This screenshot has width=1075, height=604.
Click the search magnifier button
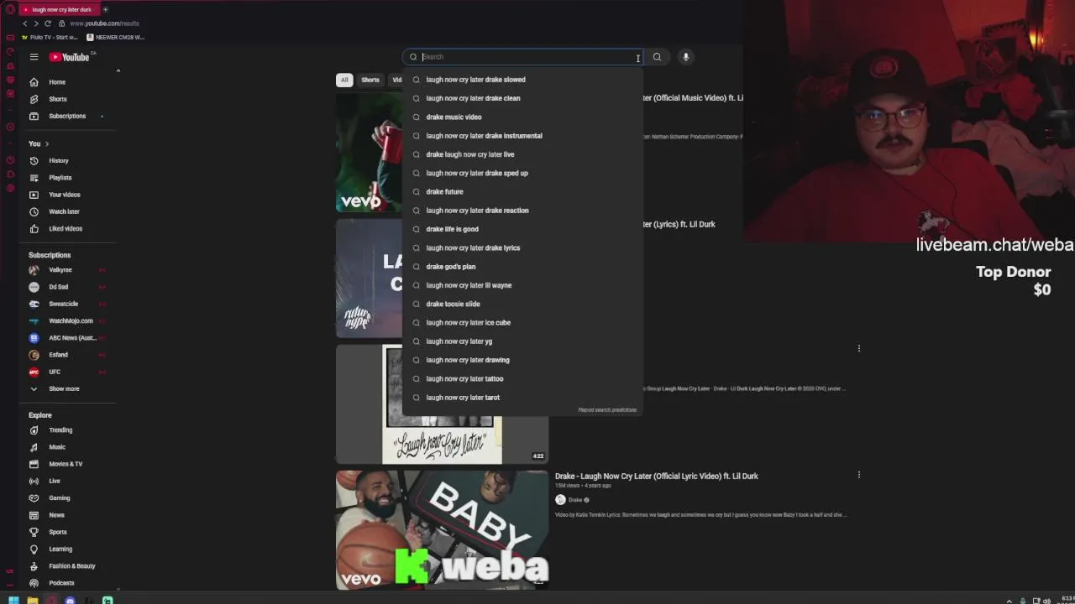point(657,57)
